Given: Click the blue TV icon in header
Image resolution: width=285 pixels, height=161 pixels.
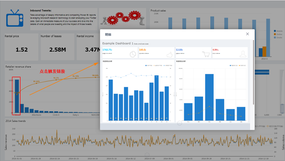Looking at the screenshot, I should coord(15,17).
